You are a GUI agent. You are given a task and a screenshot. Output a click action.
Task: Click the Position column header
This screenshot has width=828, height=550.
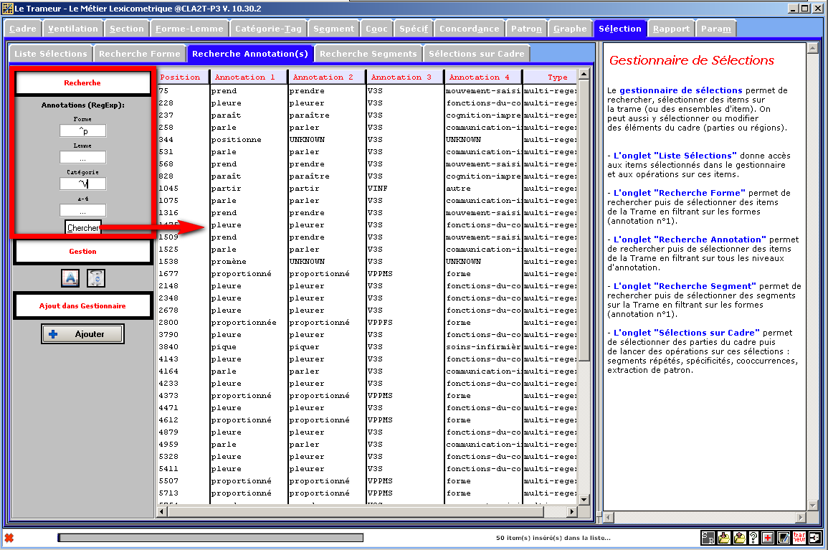tap(183, 77)
